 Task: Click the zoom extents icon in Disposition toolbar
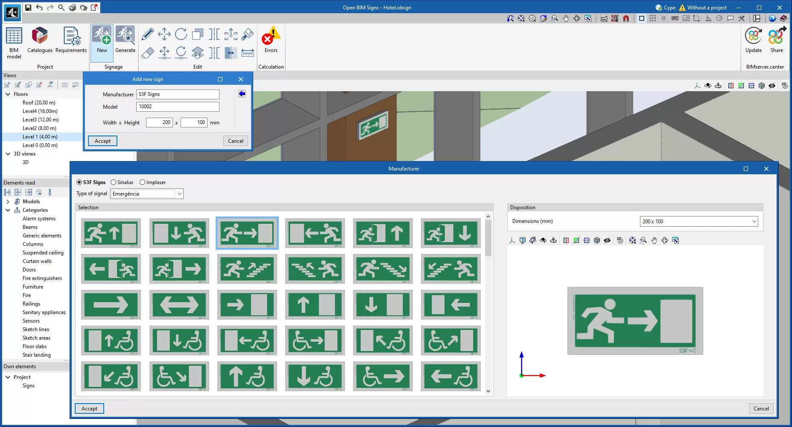(x=632, y=240)
